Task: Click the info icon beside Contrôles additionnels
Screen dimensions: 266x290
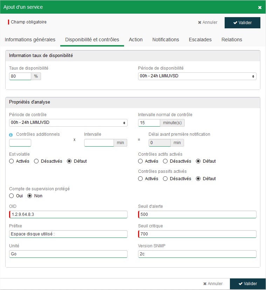Action: 11,134
